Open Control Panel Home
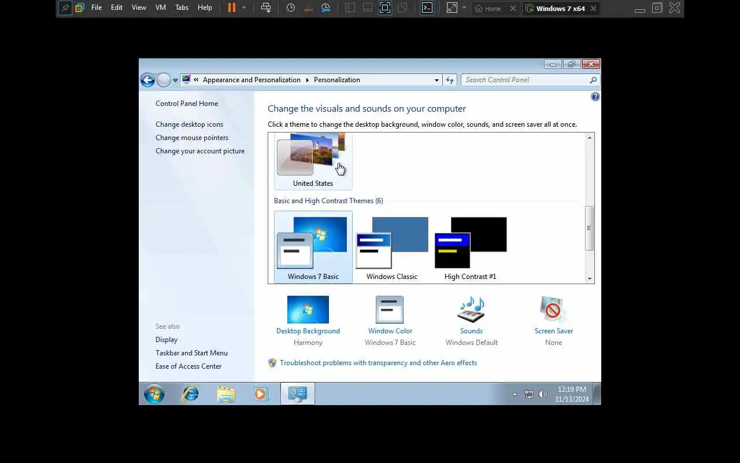Screen dimensions: 740x463 (187, 104)
